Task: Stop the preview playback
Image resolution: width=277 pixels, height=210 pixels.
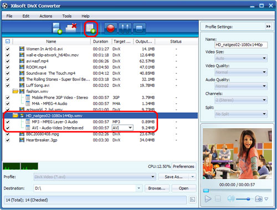Action: click(x=218, y=199)
